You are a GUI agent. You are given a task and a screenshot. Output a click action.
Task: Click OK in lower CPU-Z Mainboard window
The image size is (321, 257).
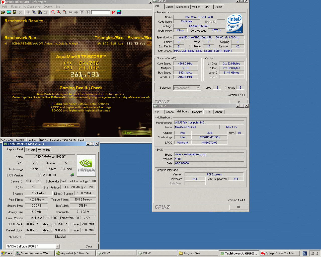click(239, 207)
